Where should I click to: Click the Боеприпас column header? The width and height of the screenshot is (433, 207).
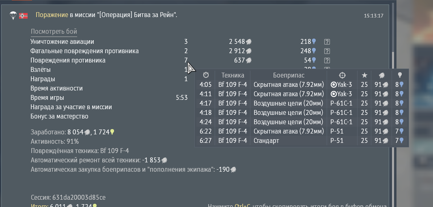289,75
